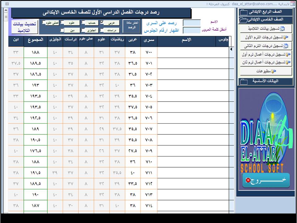This screenshot has height=223, width=297.
Task: Enable the انجليزى subject checkbox
Action: 84,30
